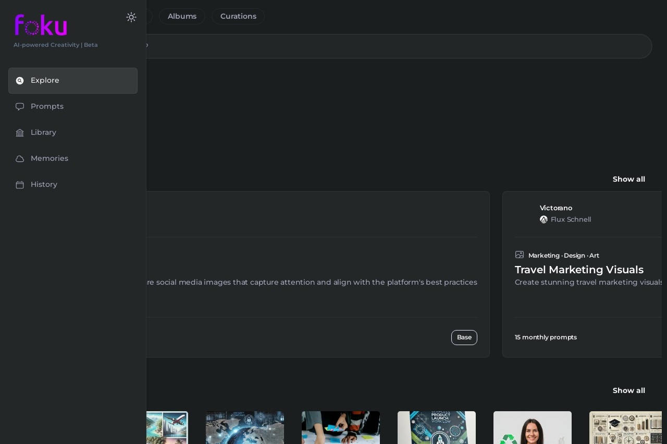Open the education icons thumbnail
The height and width of the screenshot is (444, 667).
tap(626, 427)
